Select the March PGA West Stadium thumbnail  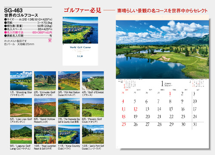(x=69, y=81)
